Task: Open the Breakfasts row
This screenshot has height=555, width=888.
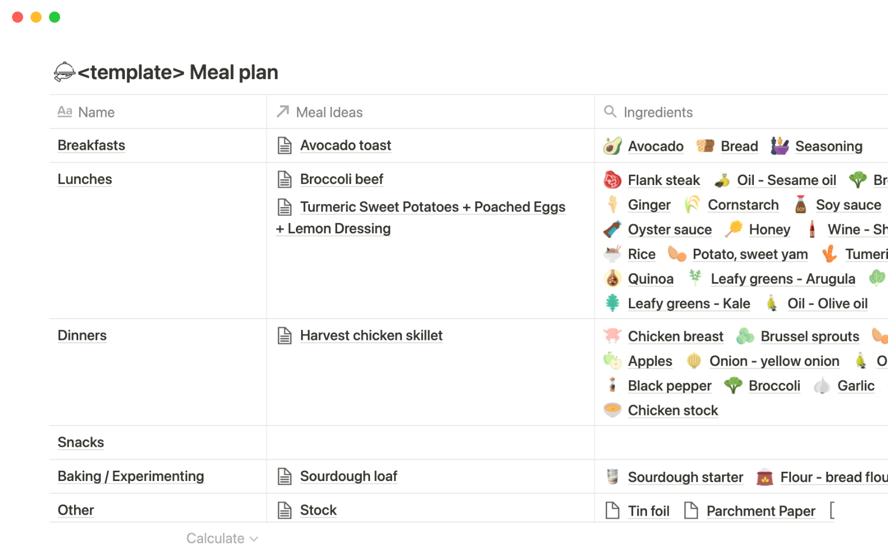Action: (91, 145)
